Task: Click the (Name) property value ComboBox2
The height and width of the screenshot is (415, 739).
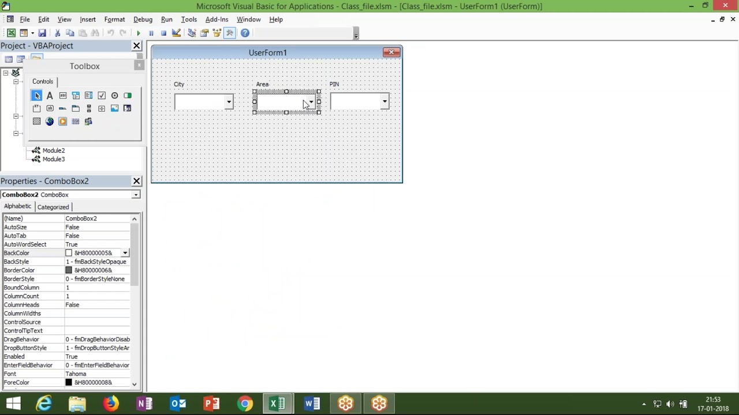Action: [x=97, y=218]
